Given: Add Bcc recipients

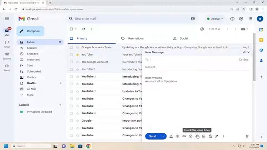Looking at the screenshot, I should coord(246,60).
